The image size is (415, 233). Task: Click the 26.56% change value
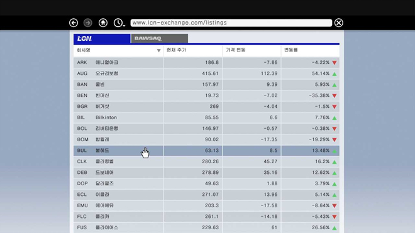321,227
